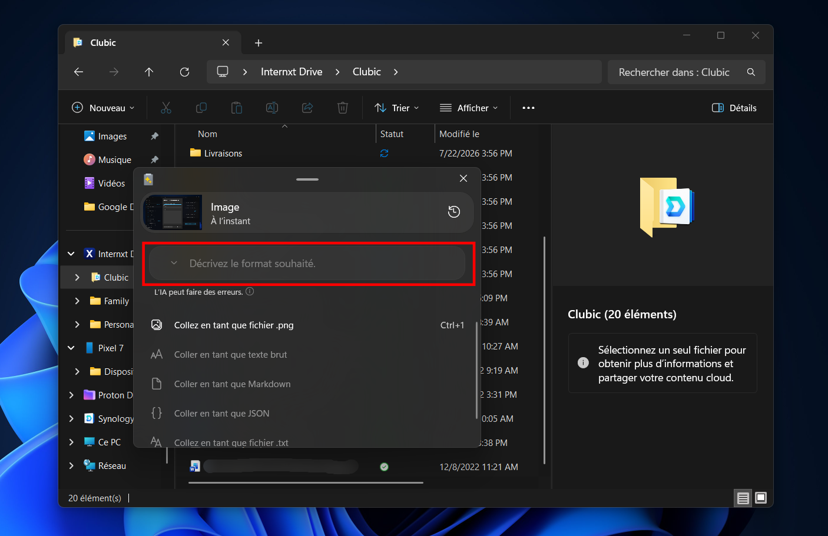Click the Internxt Drive folder preview icon

click(x=667, y=207)
